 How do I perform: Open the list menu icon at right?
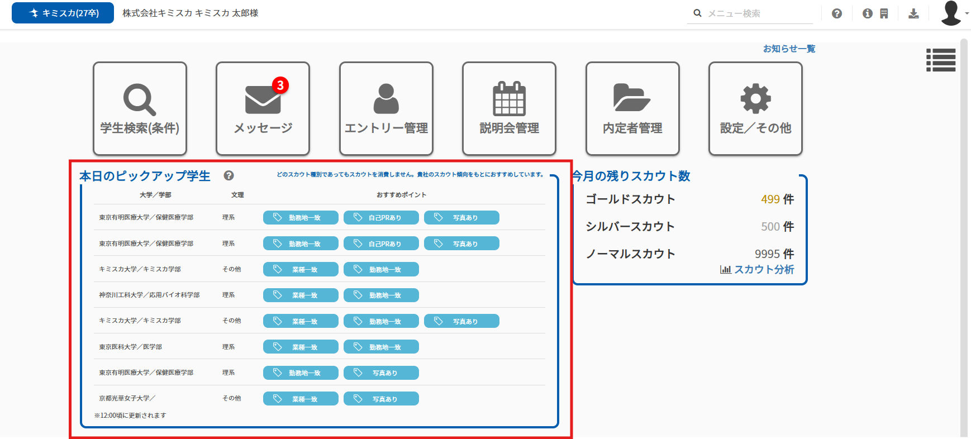(x=941, y=60)
